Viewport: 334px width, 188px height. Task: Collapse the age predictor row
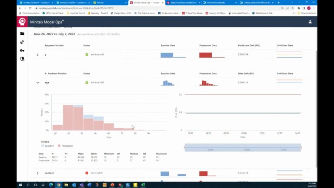tap(38, 83)
